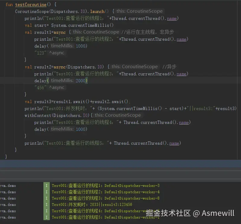Image resolution: width=241 pixels, height=224 pixels.
Task: Click the I level badge on the 线程3 log row
Action: click(x=46, y=198)
